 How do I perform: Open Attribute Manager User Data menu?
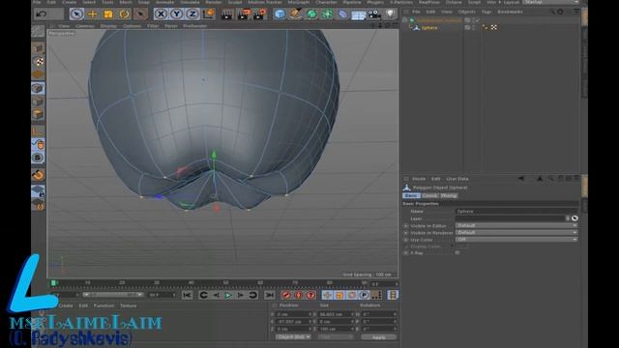pos(457,179)
